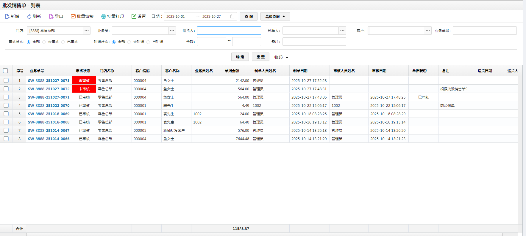
Task: Open the 门店 store lookup ellipsis button
Action: pos(87,31)
